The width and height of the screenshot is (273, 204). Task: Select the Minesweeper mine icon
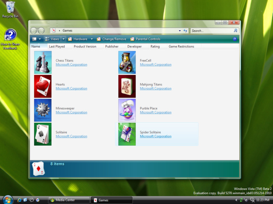pyautogui.click(x=43, y=110)
